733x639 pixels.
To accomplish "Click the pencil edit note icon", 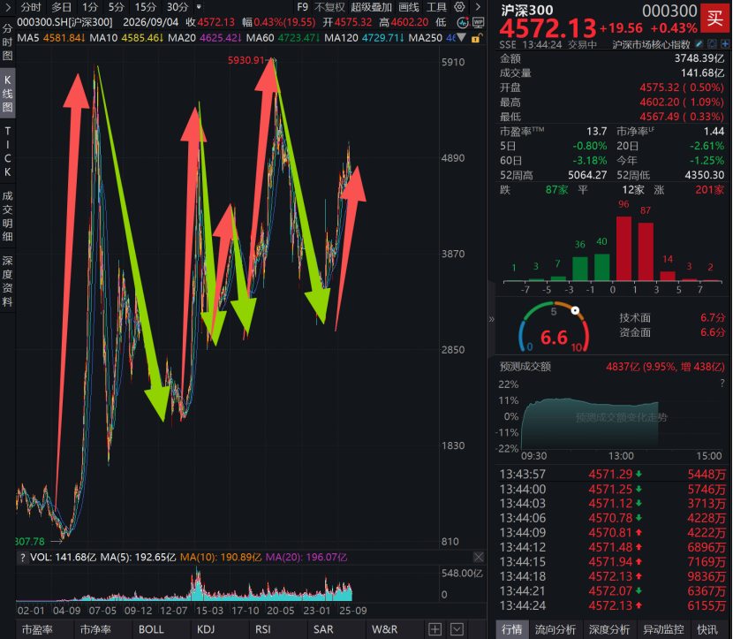I will click(x=699, y=44).
